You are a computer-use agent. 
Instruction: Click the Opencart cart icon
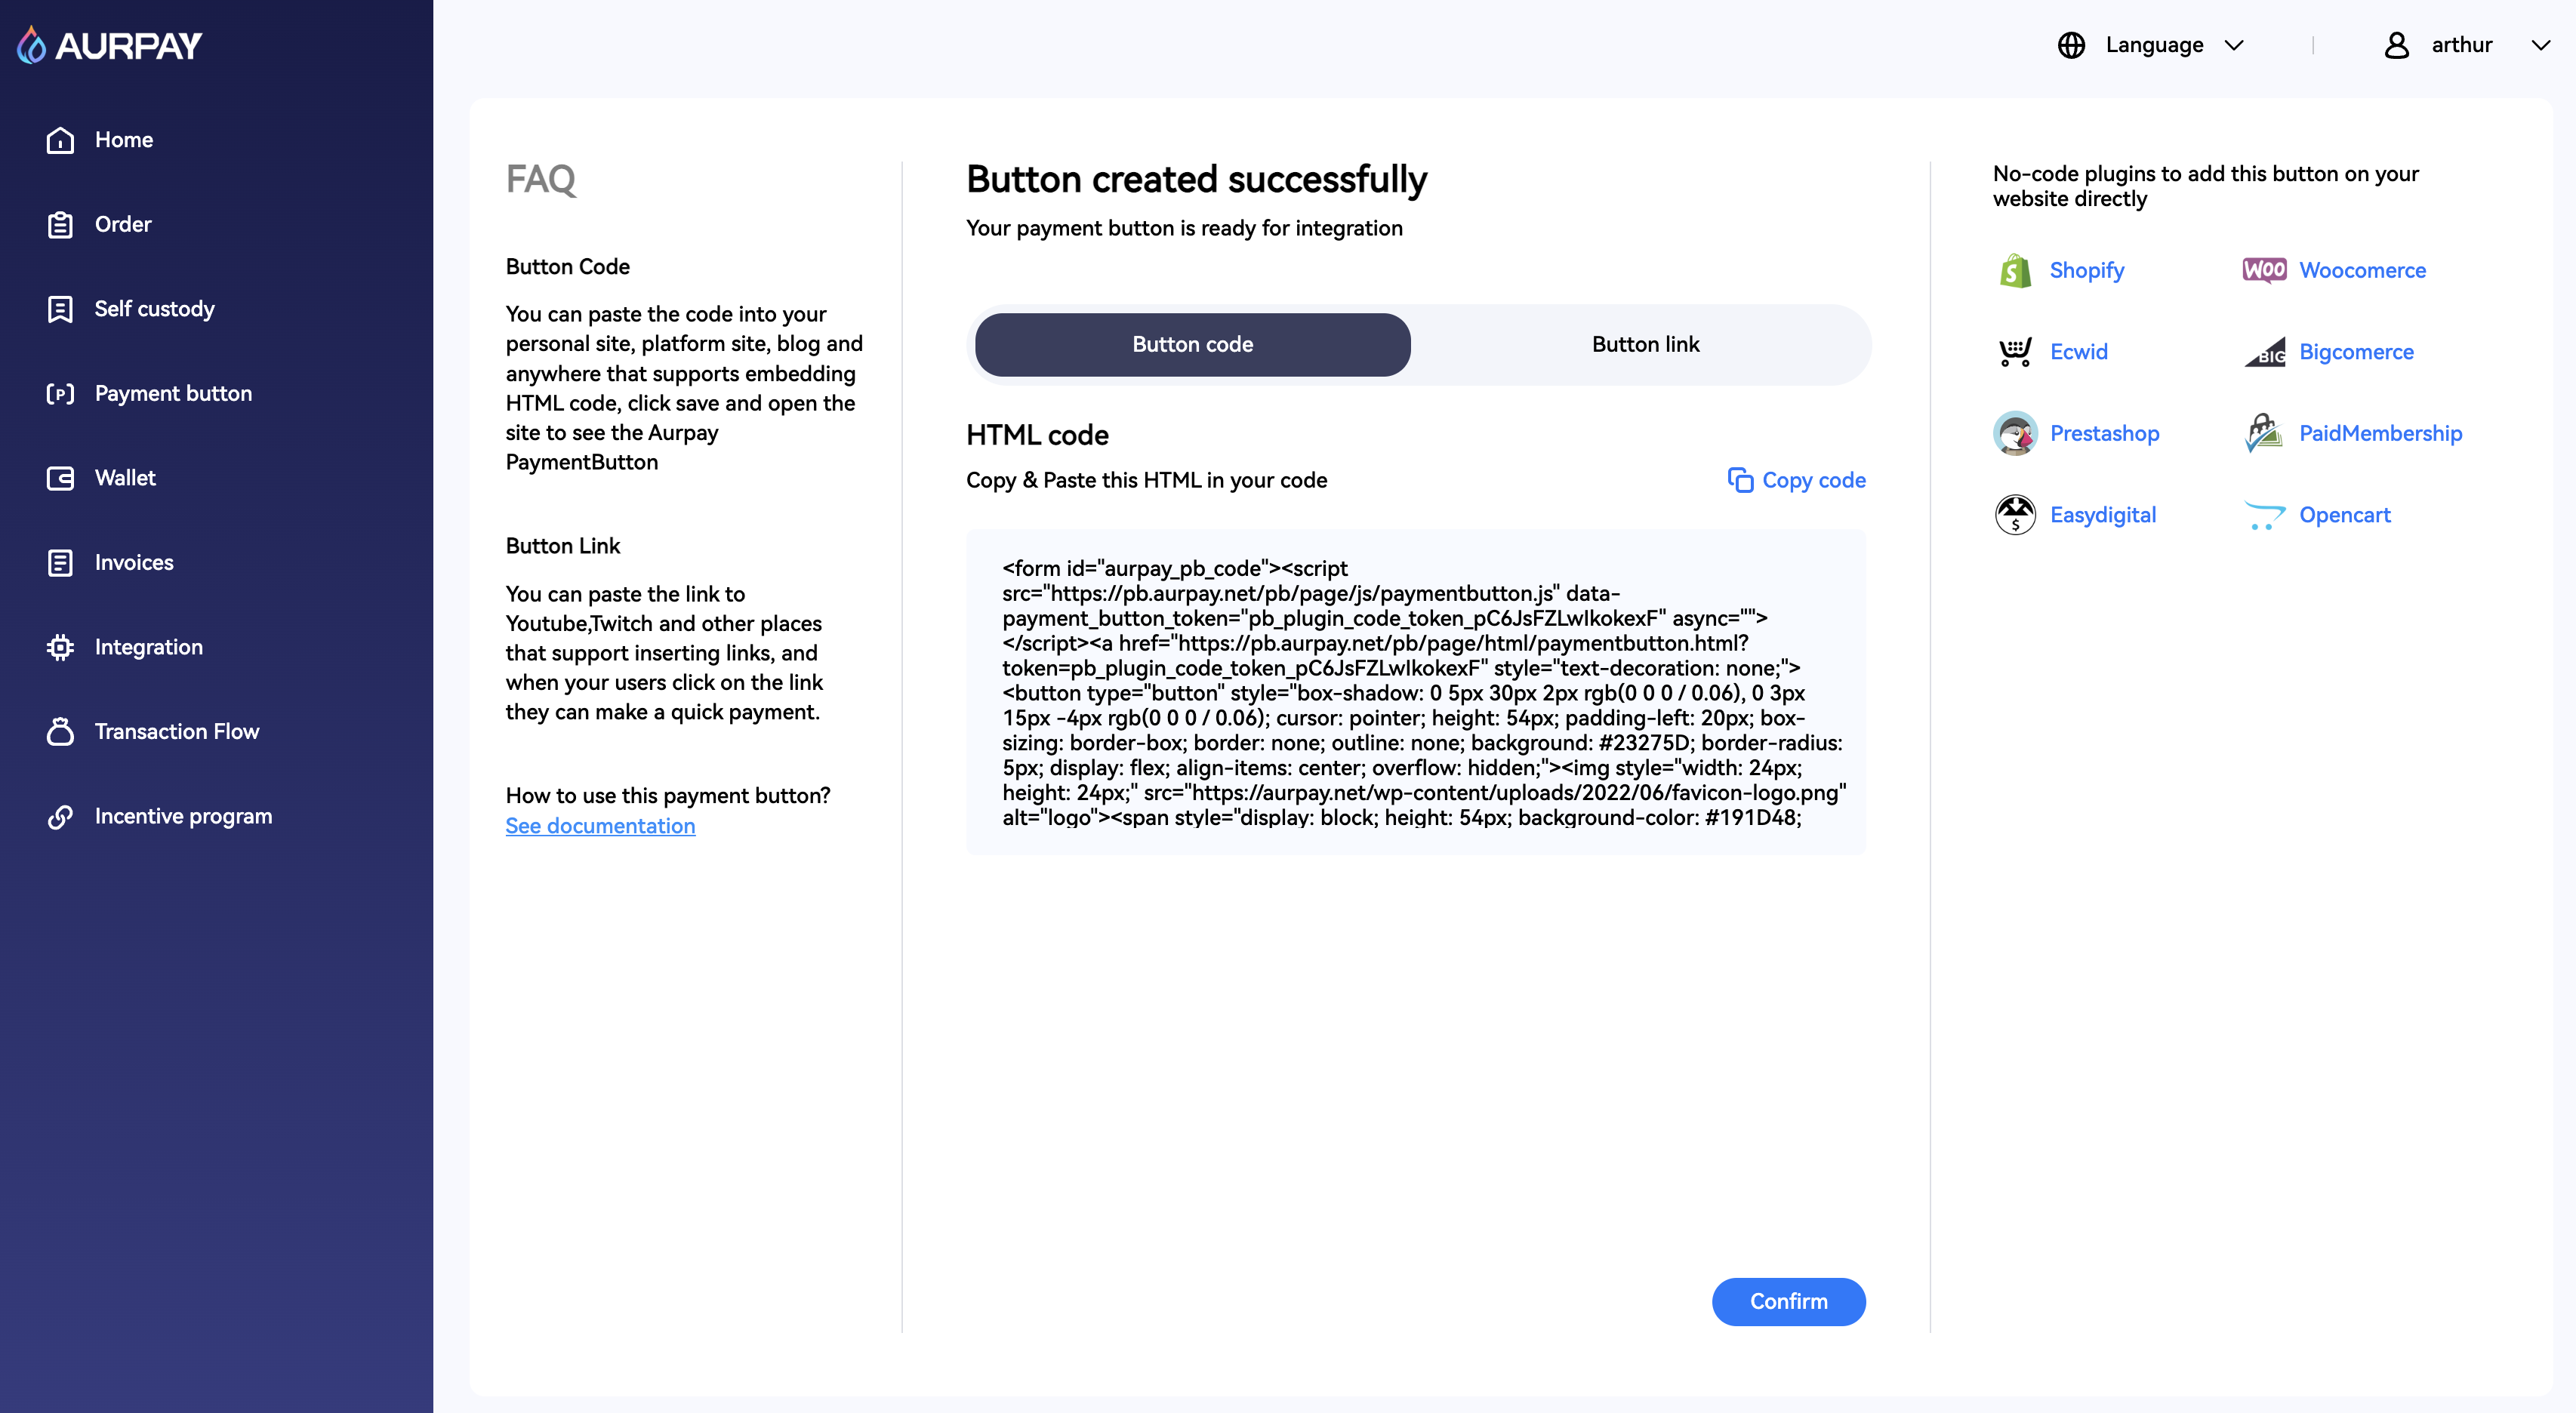[2264, 515]
